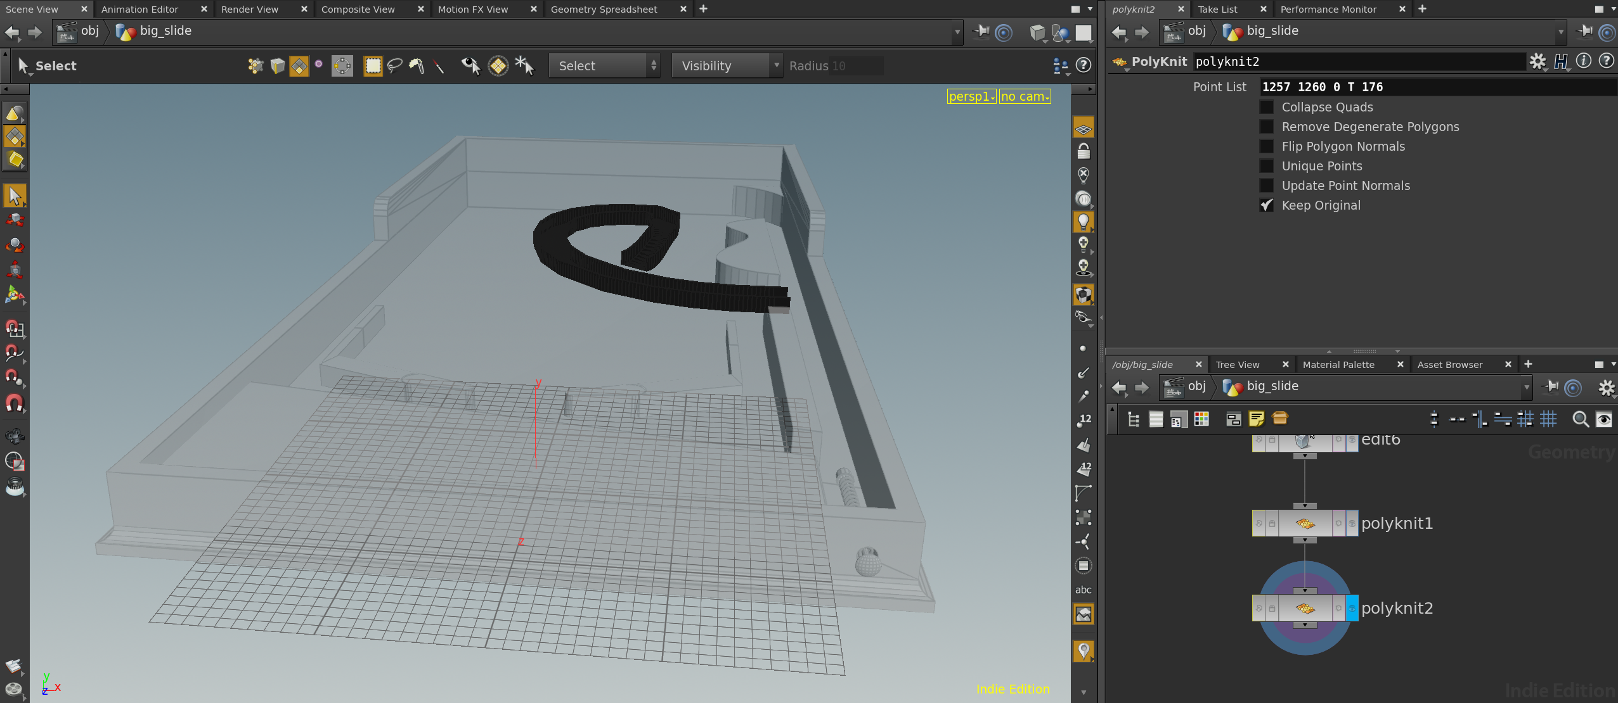Switch to the Geometry Spreadsheet tab

604,9
